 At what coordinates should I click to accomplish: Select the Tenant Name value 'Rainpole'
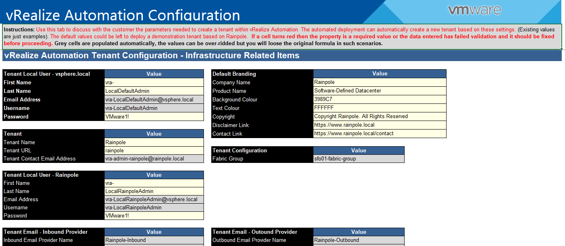tap(154, 142)
